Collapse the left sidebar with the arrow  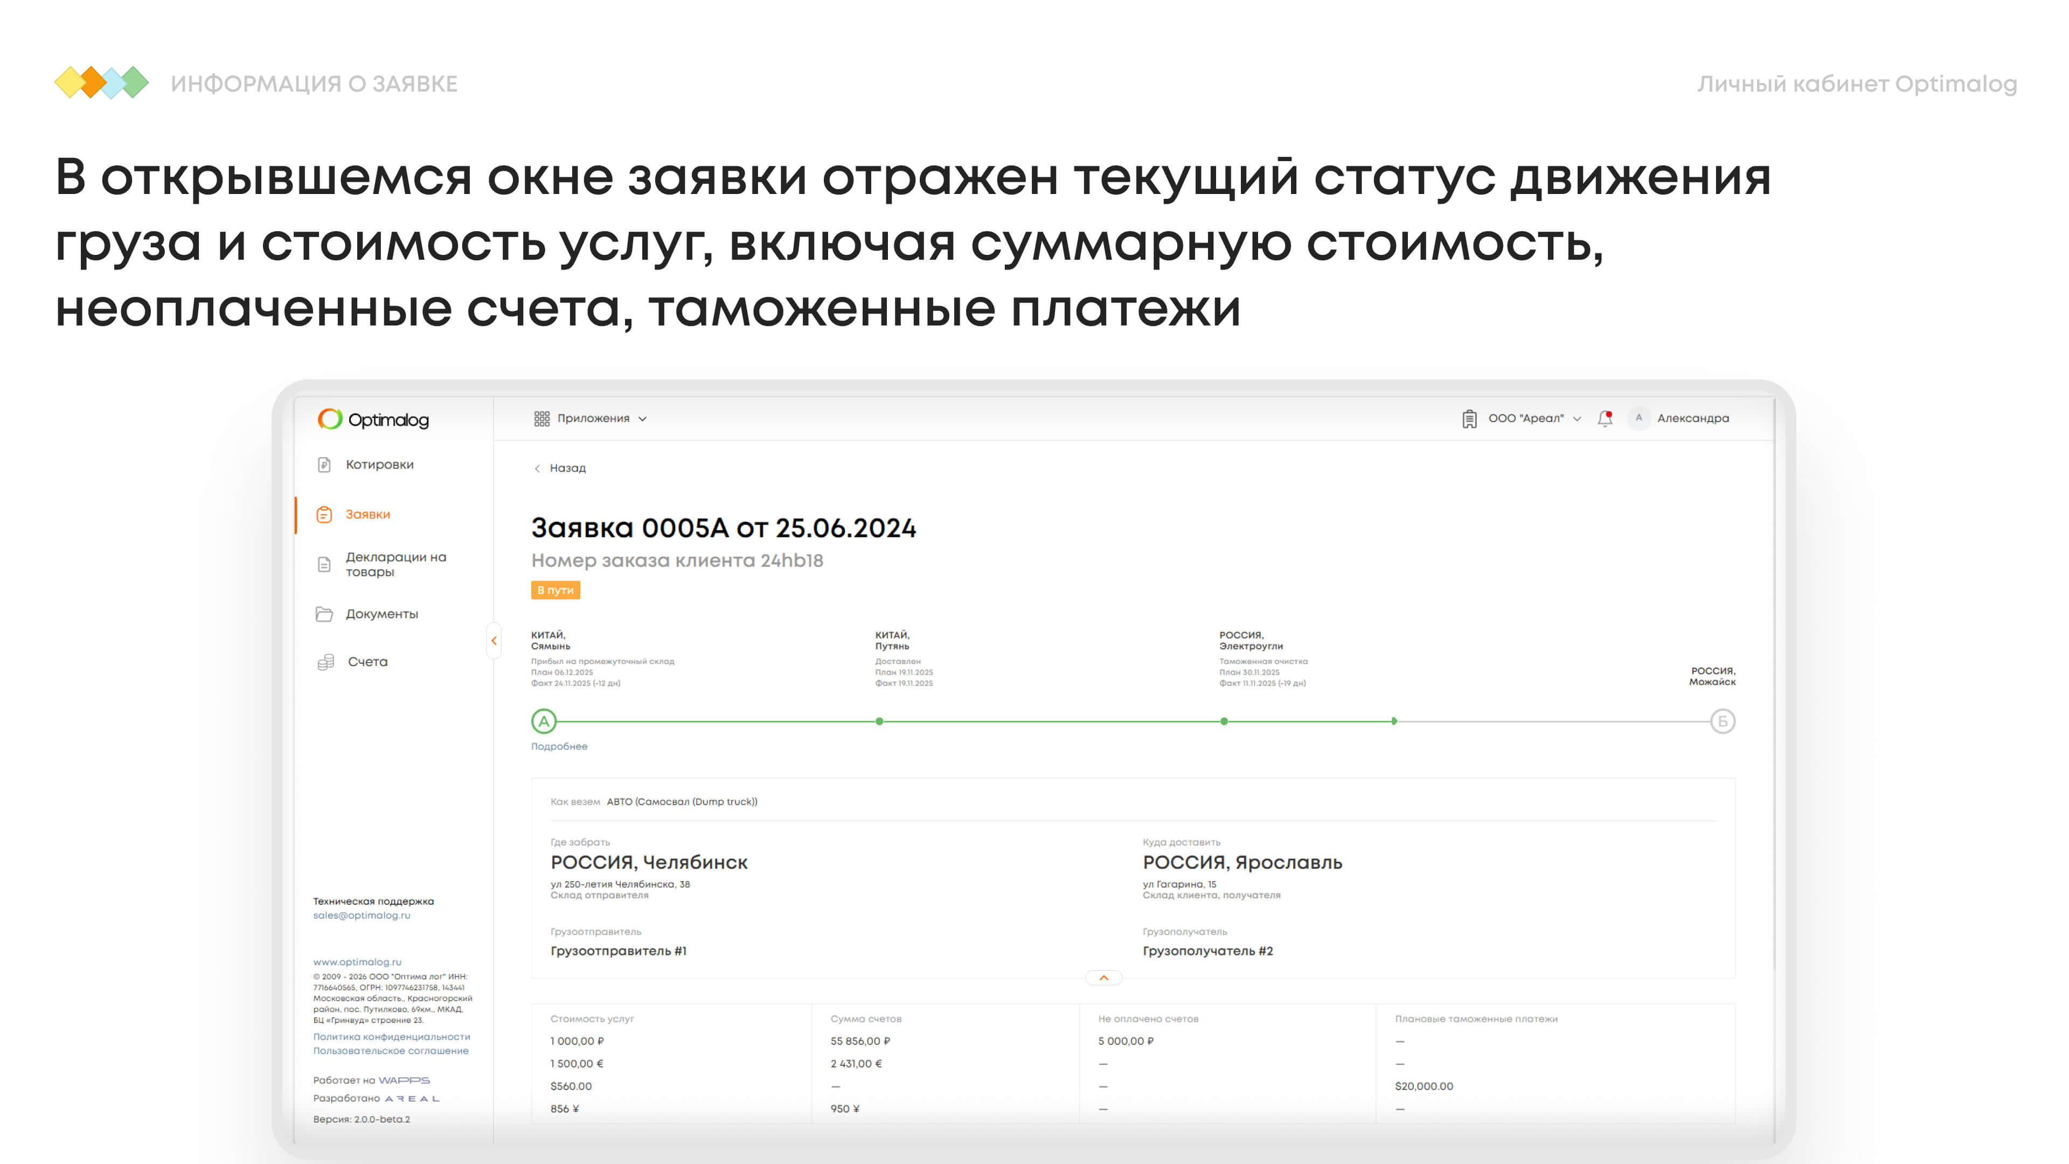tap(494, 641)
